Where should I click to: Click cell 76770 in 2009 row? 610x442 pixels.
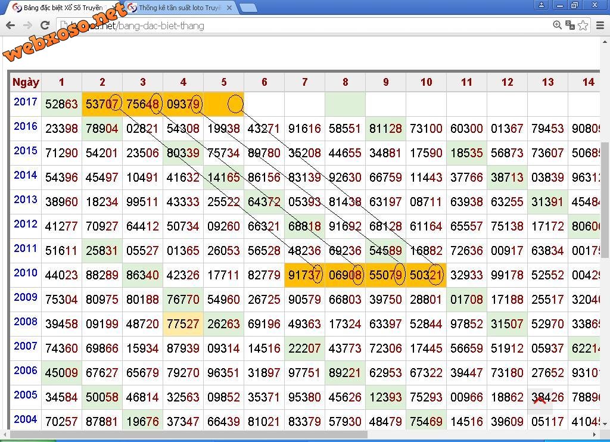click(183, 300)
